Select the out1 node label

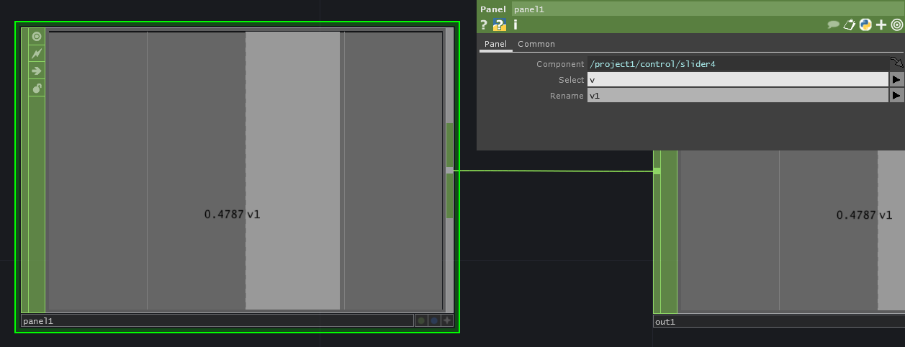tap(665, 322)
